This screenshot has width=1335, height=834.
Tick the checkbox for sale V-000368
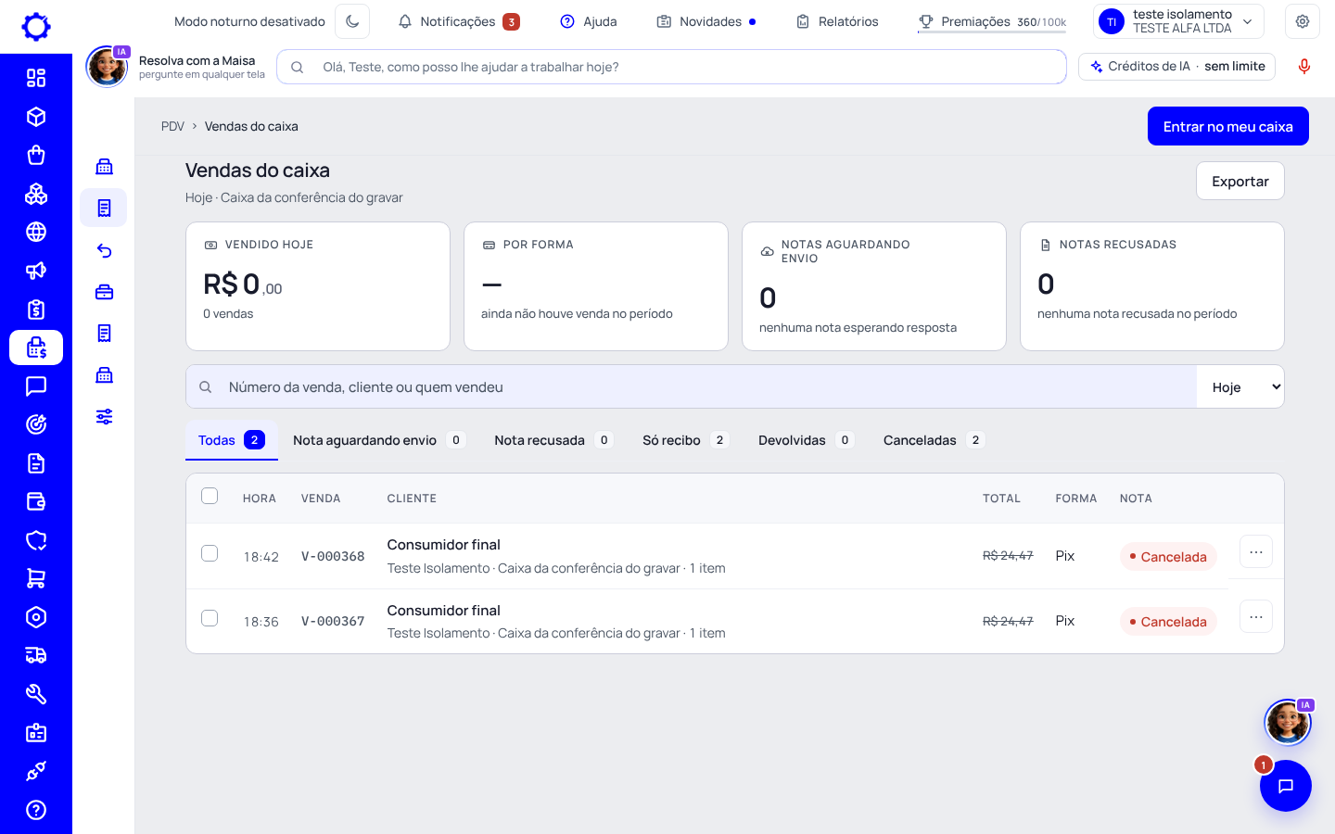pos(210,553)
